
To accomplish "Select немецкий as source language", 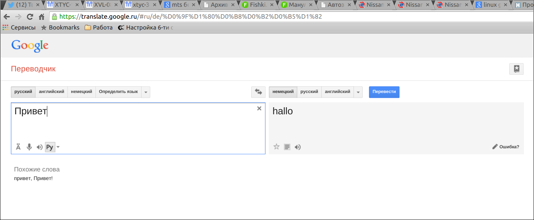I will point(82,92).
